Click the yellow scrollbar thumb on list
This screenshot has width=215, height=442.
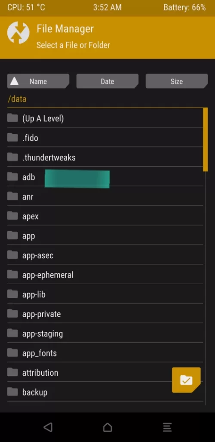tap(206, 139)
